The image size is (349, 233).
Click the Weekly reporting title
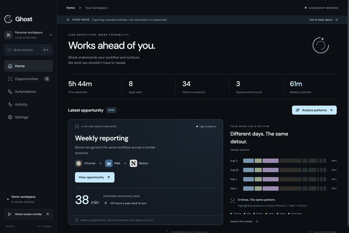click(102, 138)
